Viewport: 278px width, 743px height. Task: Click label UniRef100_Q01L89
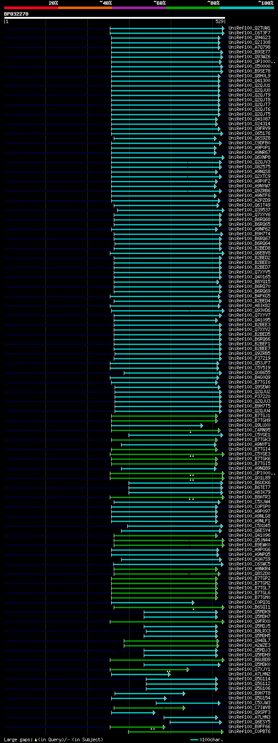[x=249, y=478]
